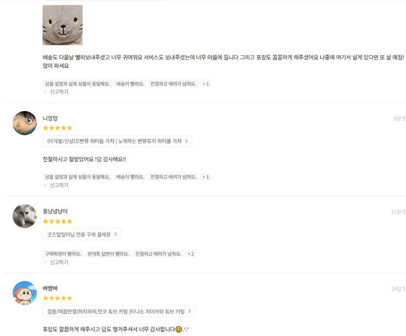Click the smiley emoji in 빠뺨빠's review text
The width and height of the screenshot is (406, 336).
178,330
